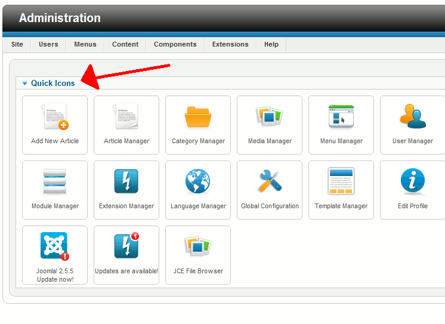This screenshot has width=445, height=324.
Task: Open the Global Configuration tools icon
Action: (270, 182)
